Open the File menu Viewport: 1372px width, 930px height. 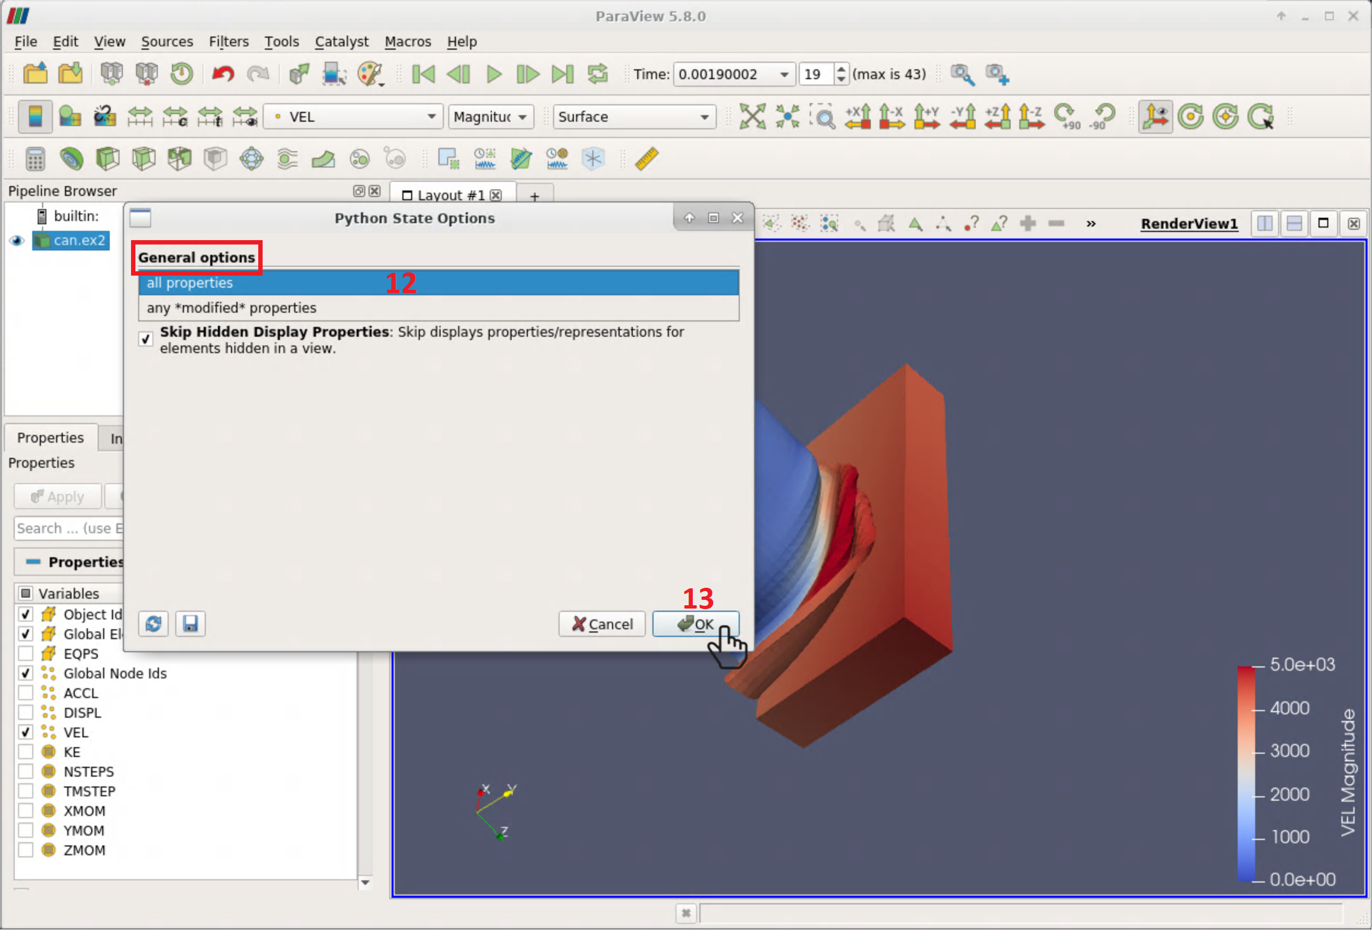coord(25,41)
